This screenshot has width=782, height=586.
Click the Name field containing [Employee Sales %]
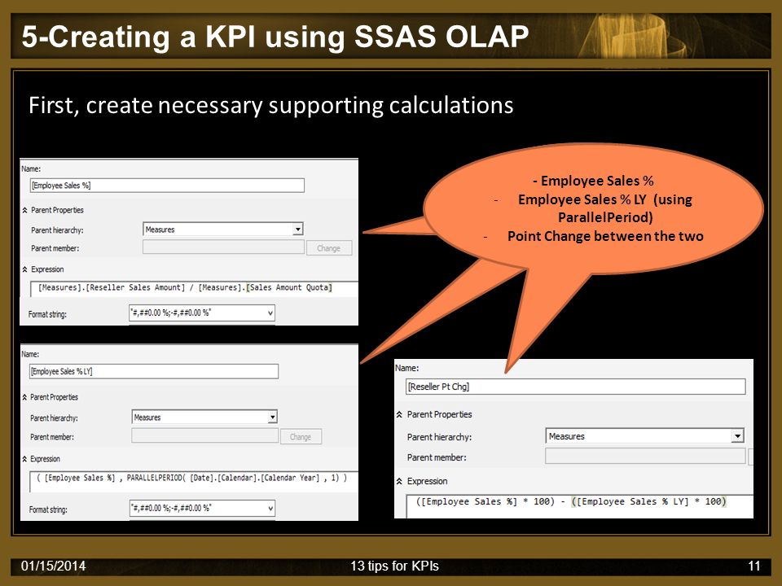pyautogui.click(x=167, y=186)
